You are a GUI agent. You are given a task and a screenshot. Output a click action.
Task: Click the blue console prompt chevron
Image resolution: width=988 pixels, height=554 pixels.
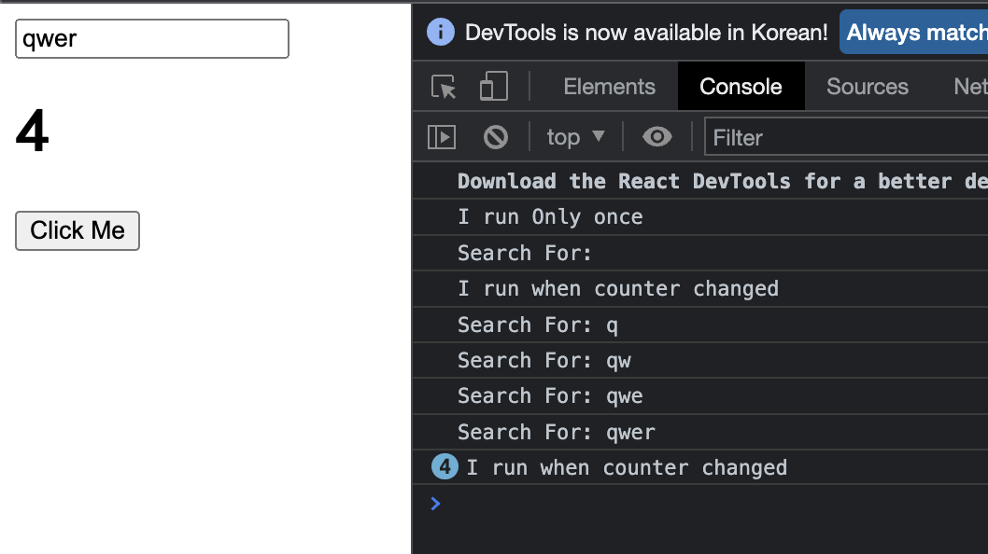pyautogui.click(x=435, y=504)
